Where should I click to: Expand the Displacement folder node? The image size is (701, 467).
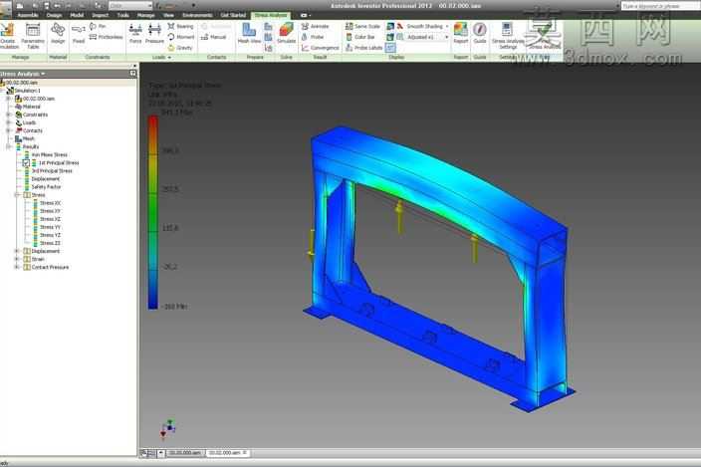point(17,251)
